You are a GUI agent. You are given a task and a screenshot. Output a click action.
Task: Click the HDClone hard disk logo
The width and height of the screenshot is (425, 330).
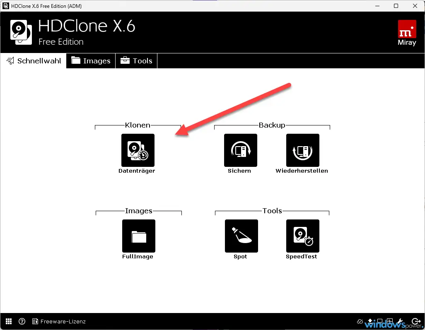[x=21, y=32]
